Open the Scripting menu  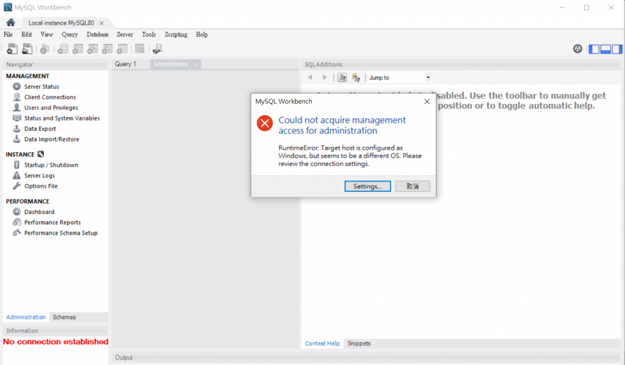[x=176, y=35]
